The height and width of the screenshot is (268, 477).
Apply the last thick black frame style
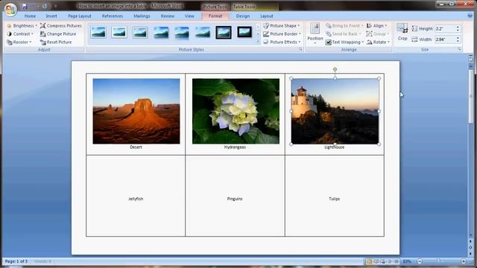(x=244, y=32)
